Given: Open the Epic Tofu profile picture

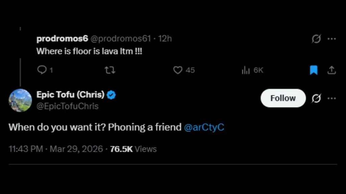Looking at the screenshot, I should [20, 100].
